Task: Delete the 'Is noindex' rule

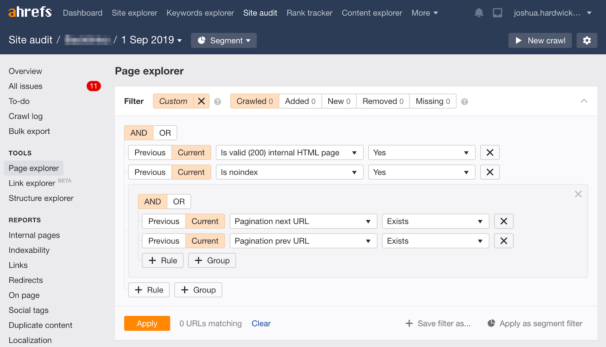Action: [x=490, y=172]
